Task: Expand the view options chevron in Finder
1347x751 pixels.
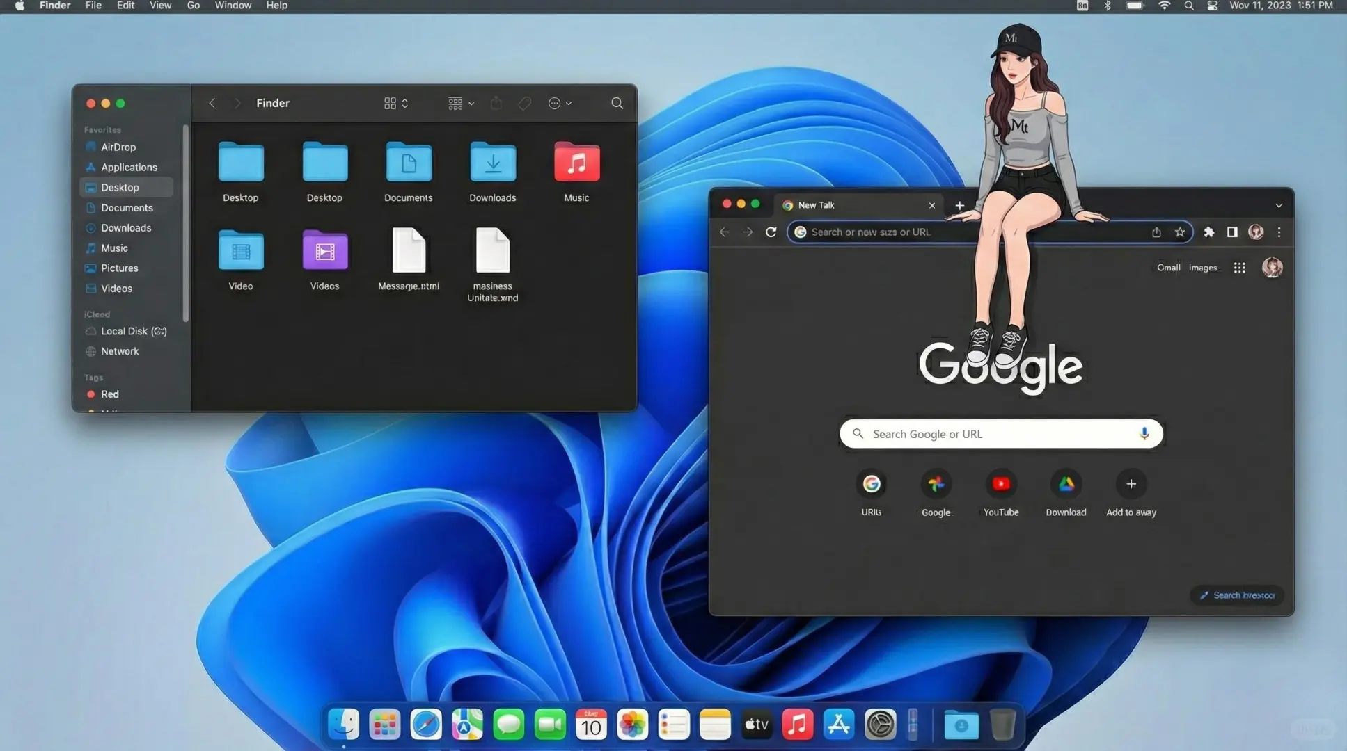Action: click(404, 103)
